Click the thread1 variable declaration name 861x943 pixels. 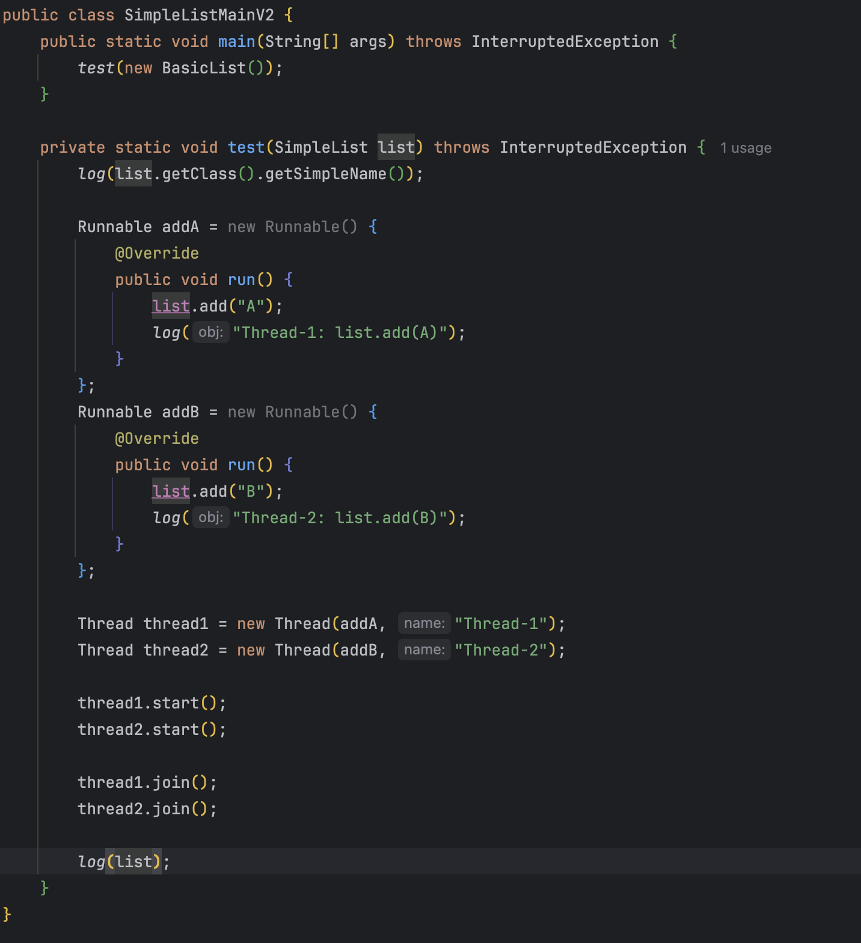[x=176, y=624]
